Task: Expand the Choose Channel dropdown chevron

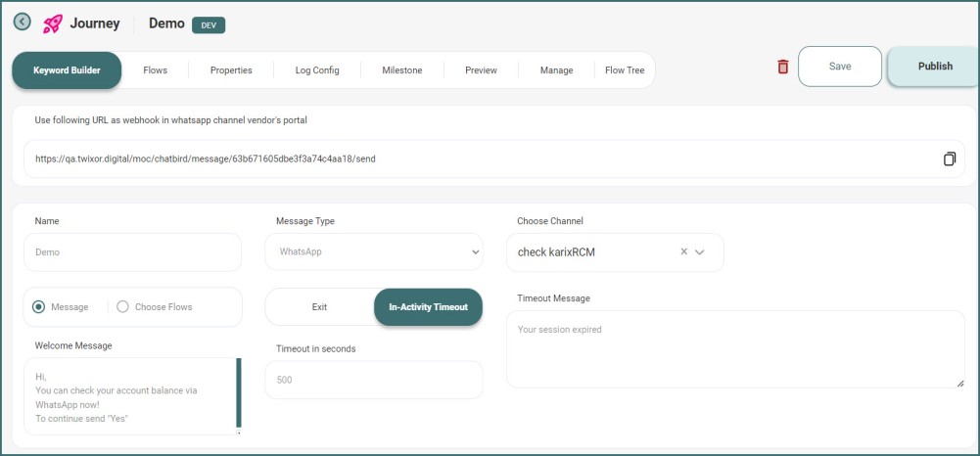Action: click(700, 252)
